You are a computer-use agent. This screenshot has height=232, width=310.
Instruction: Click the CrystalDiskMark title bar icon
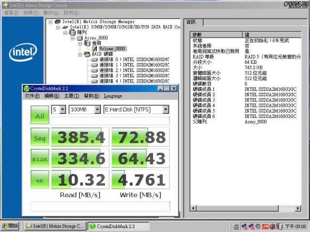point(27,88)
